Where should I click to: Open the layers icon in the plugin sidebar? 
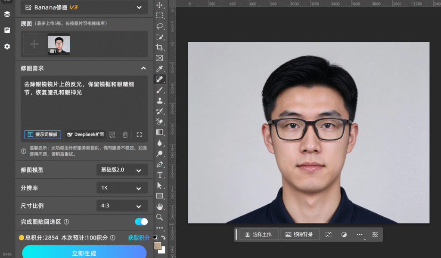click(7, 14)
